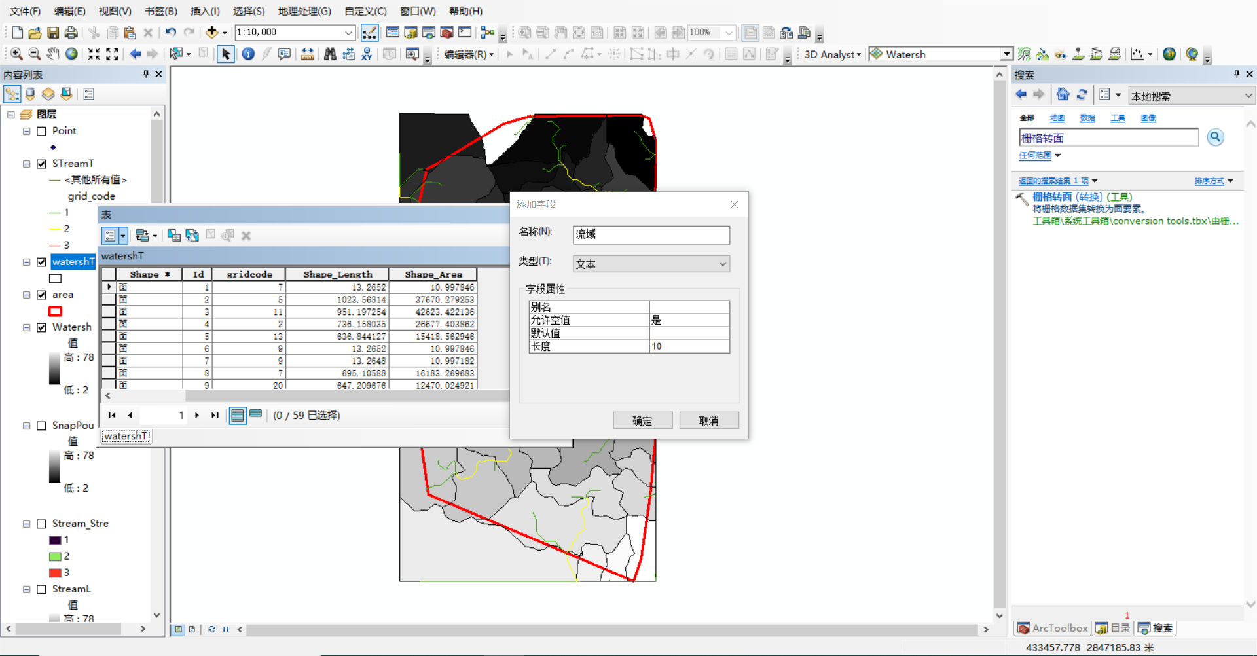Click the 任何范围 link

1035,155
